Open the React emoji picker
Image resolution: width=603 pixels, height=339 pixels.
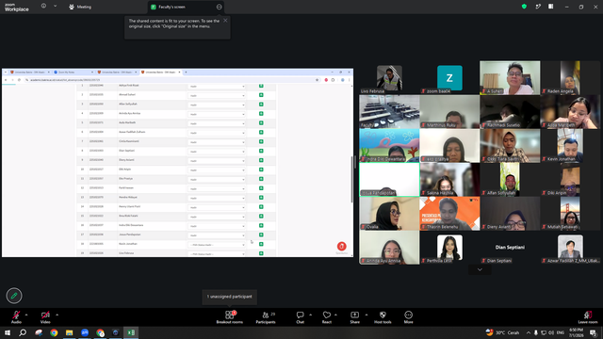coord(327,317)
